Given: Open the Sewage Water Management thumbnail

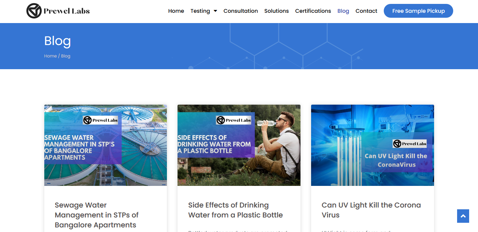Looking at the screenshot, I should pos(105,145).
